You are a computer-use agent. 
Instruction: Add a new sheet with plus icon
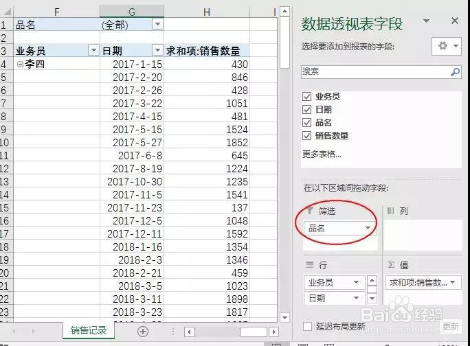(143, 332)
